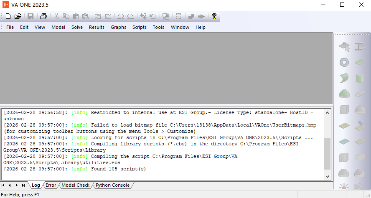Click the 'Found 105 script(s)' log line
This screenshot has width=371, height=198.
coord(119,169)
